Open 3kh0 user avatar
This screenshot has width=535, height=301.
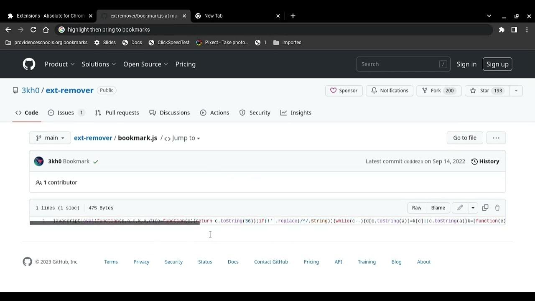click(x=39, y=161)
